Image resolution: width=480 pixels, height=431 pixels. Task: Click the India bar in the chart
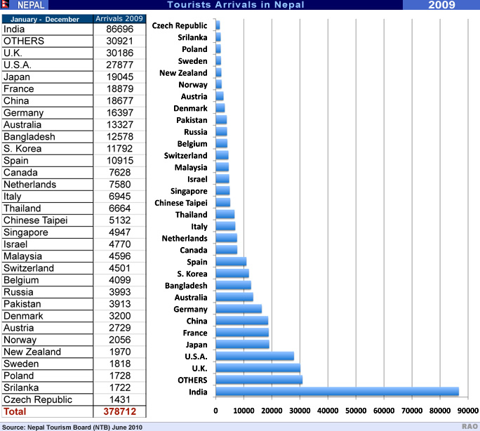[x=337, y=392]
